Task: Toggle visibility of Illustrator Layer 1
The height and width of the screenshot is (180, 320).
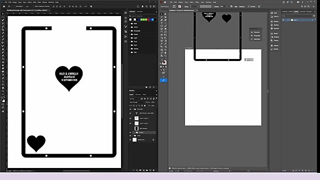Action: click(283, 20)
